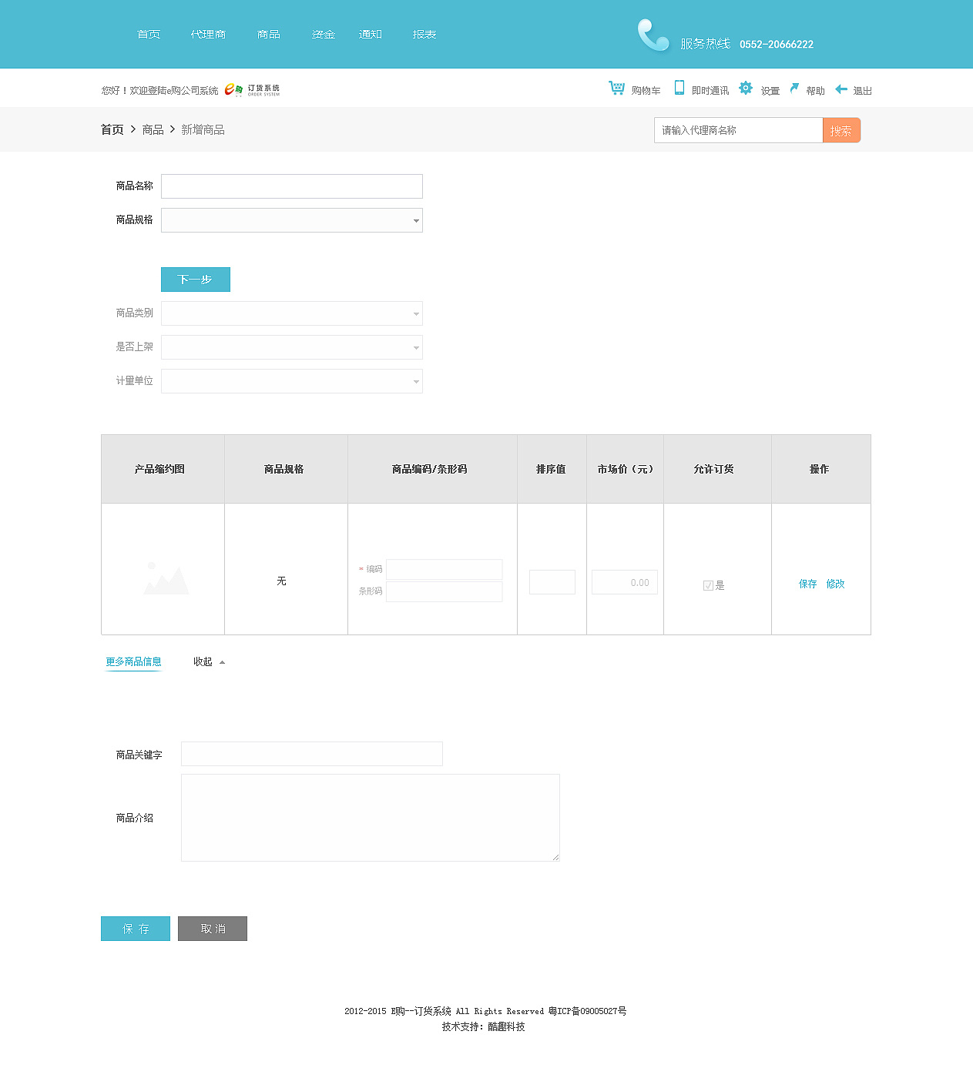Focus the 商品关键字 input field
The width and height of the screenshot is (973, 1078).
[312, 754]
